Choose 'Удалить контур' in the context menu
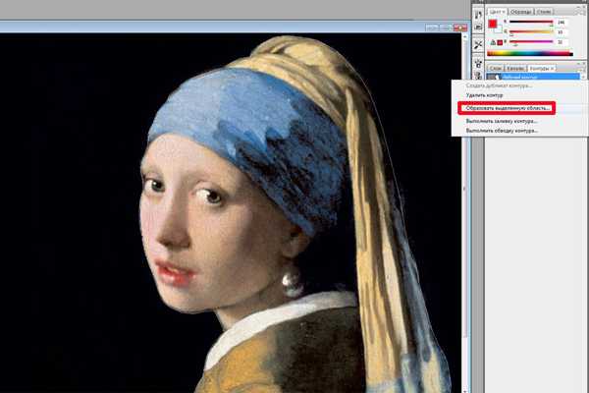This screenshot has height=393, width=589. pos(484,95)
